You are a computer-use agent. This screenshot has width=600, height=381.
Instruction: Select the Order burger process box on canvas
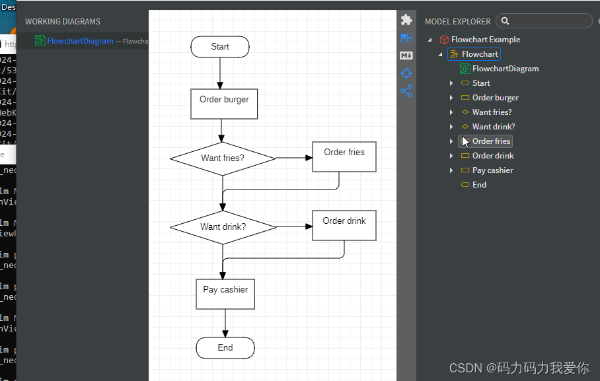tap(224, 104)
